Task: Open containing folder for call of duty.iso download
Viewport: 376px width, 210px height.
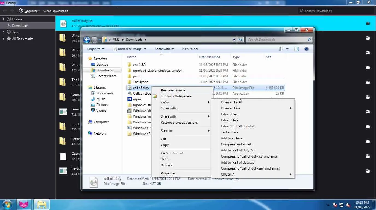Action: (368, 23)
